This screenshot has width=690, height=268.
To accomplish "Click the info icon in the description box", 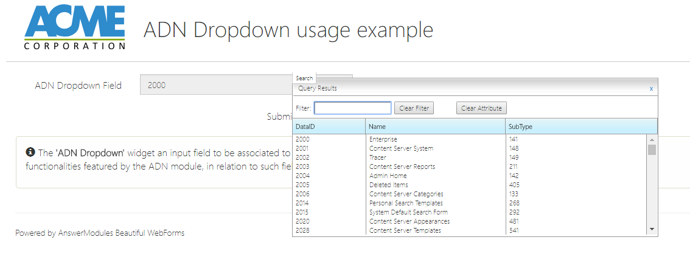I will point(30,153).
